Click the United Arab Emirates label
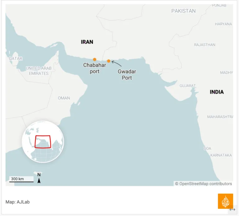 tap(39, 71)
